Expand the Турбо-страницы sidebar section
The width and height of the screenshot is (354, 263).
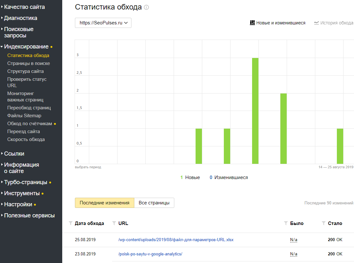pyautogui.click(x=26, y=182)
